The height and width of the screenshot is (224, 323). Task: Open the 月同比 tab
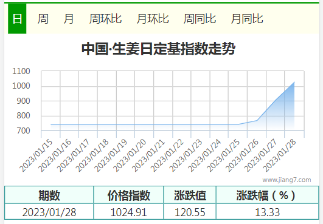247,19
